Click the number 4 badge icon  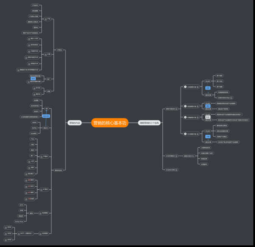[x=185, y=134]
